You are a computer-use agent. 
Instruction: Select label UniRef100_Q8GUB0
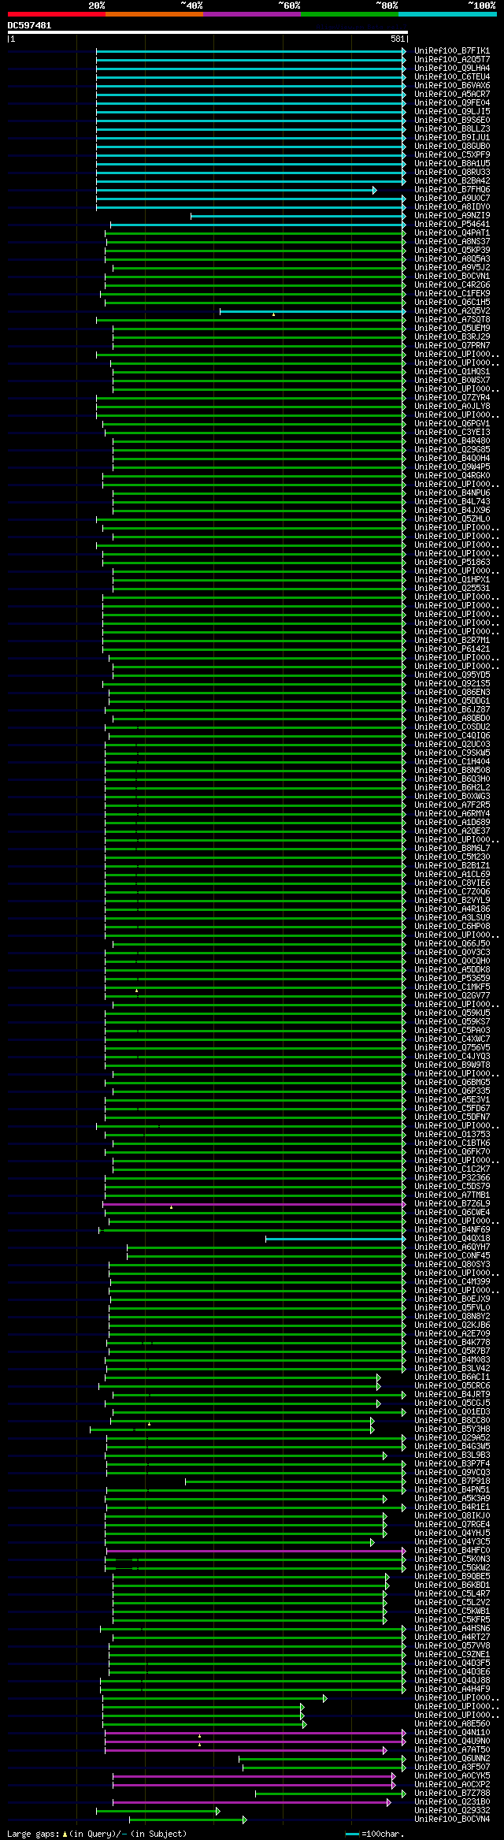click(x=452, y=147)
